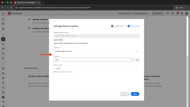Image resolution: width=190 pixels, height=107 pixels.
Task: Open the notifications bell in header
Action: tap(177, 13)
